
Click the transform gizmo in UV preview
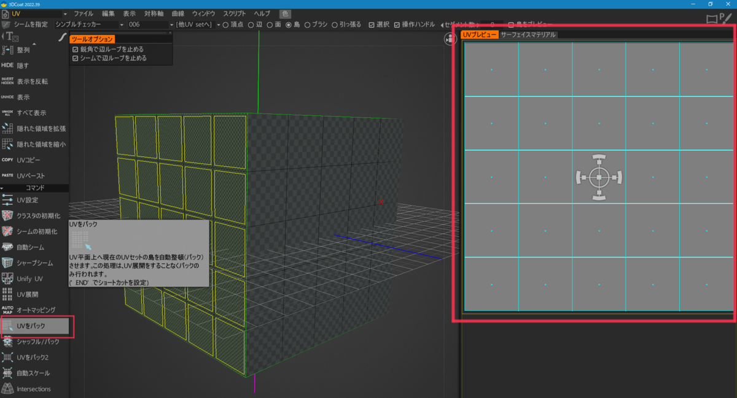pos(599,177)
